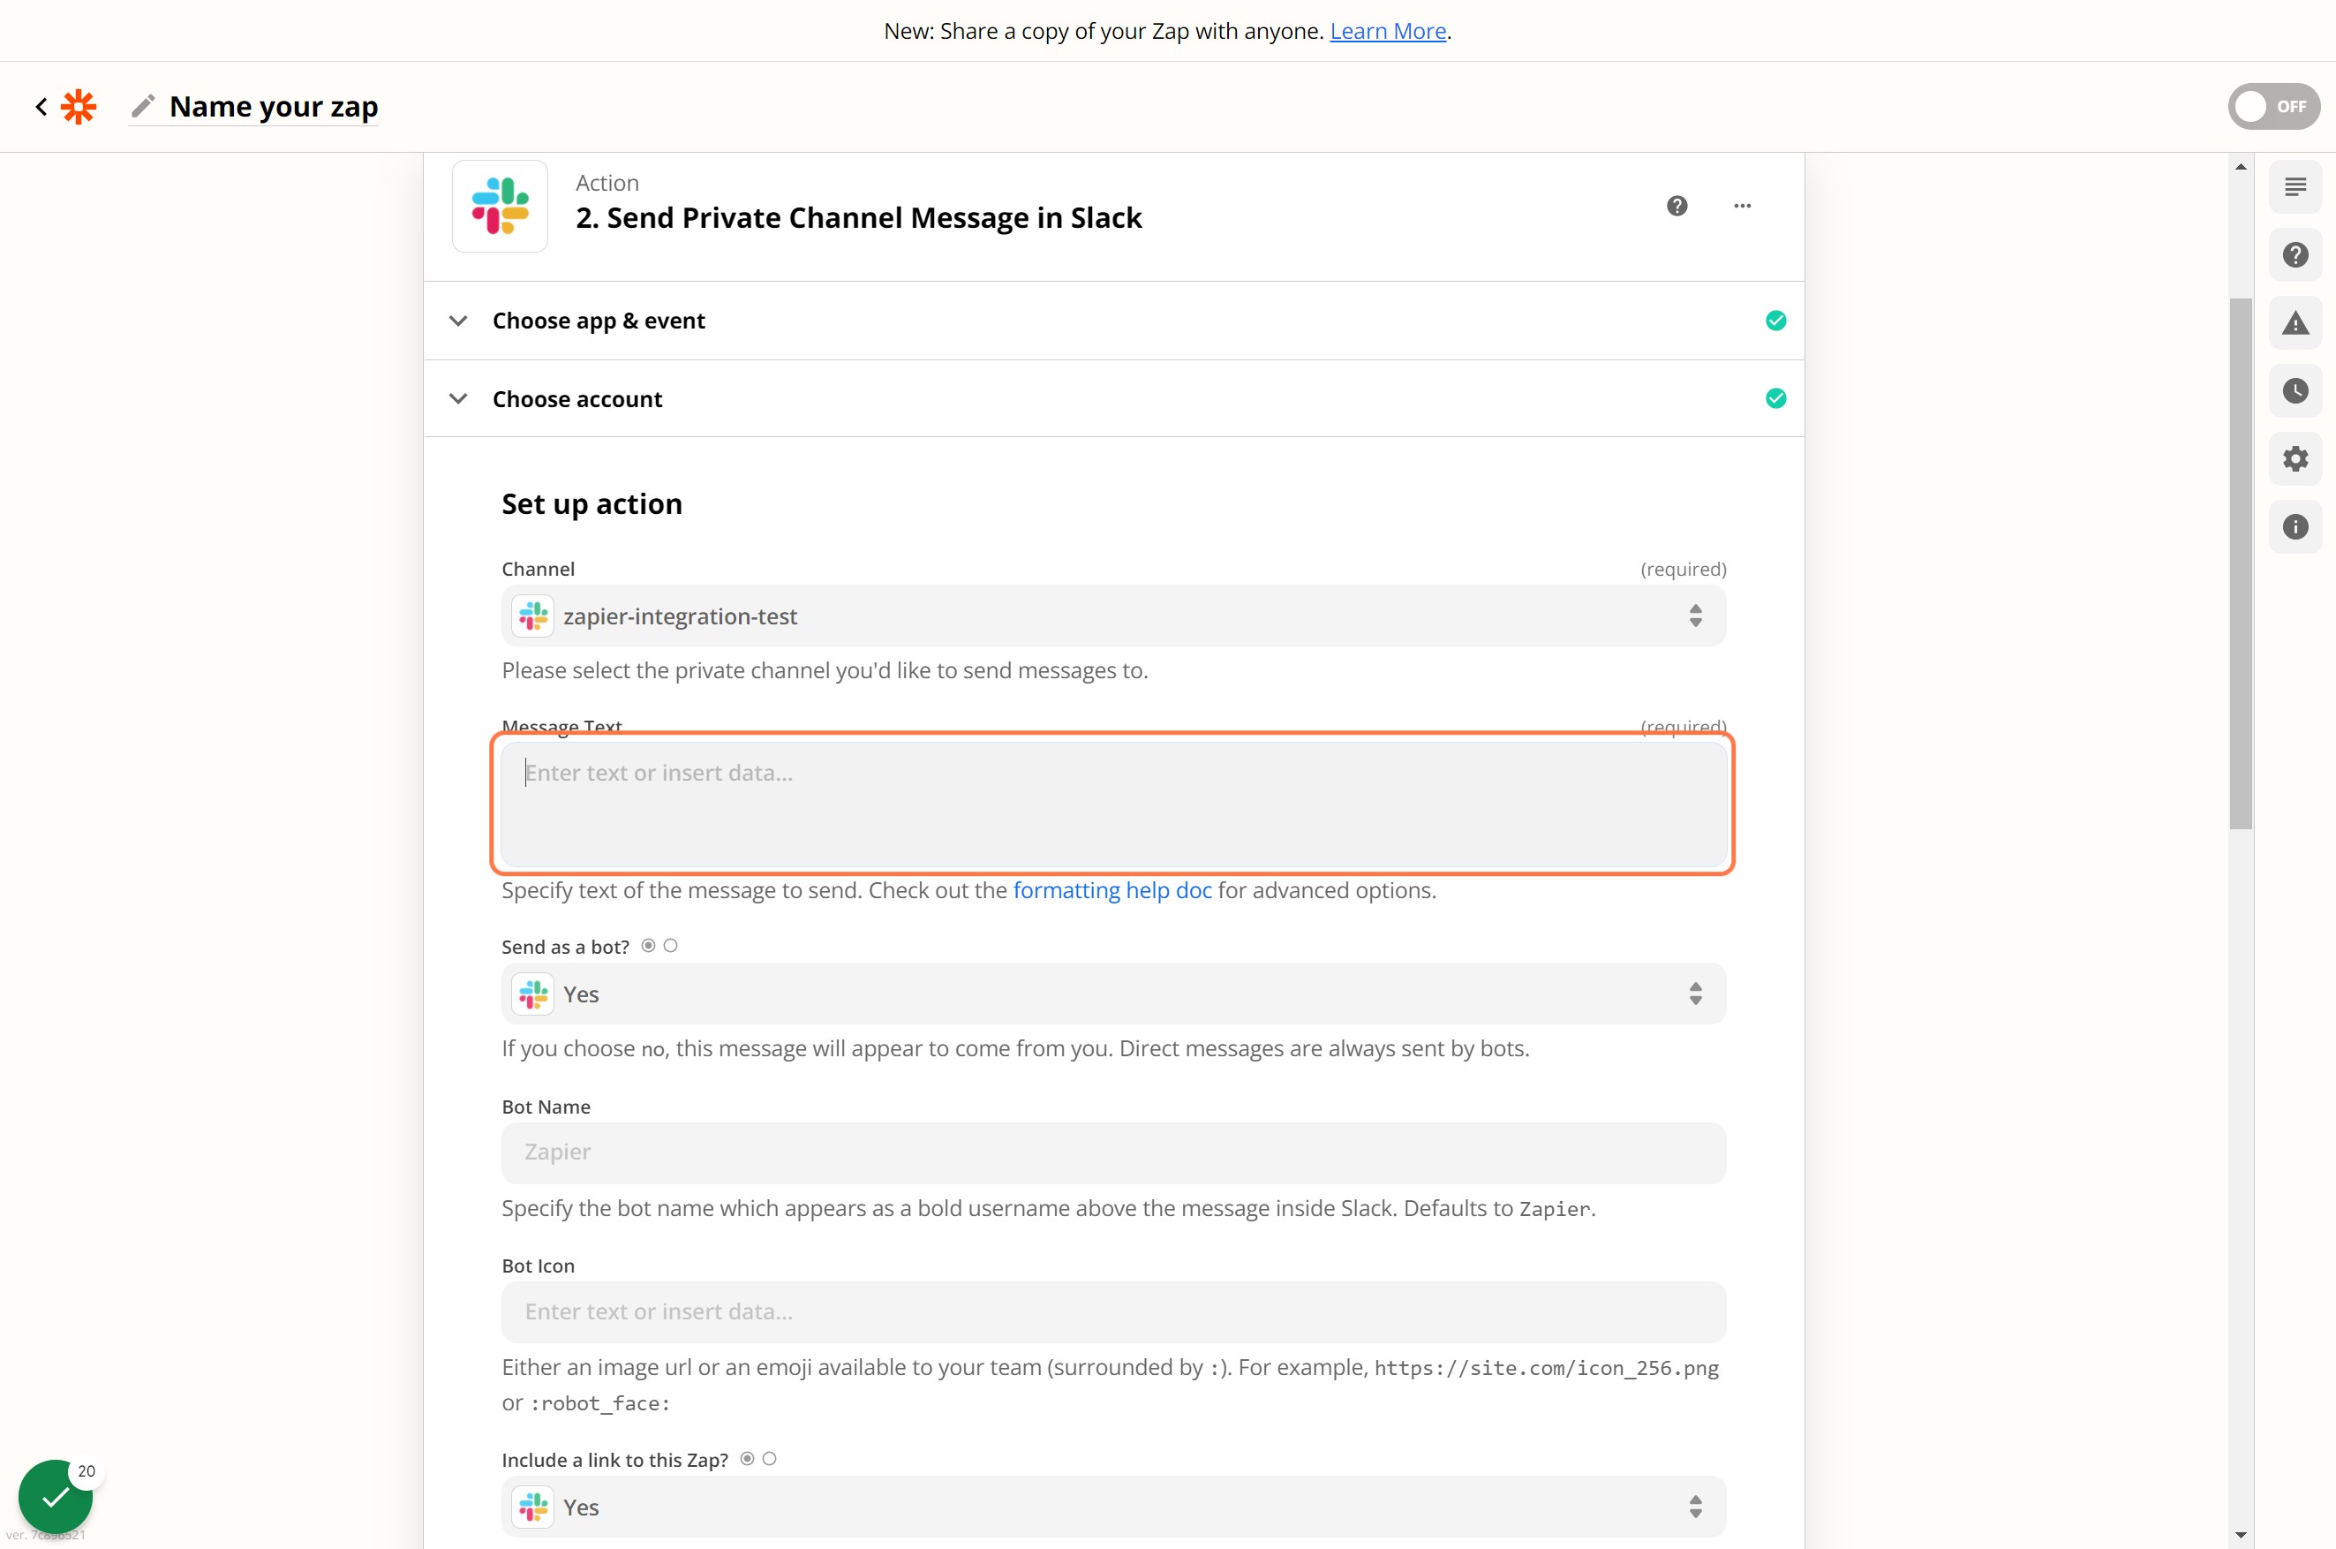Screen dimensions: 2336x1549
Task: Open the three-dot more options menu
Action: click(1742, 206)
